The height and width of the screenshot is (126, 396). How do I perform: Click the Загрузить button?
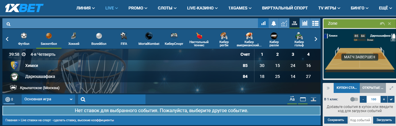tap(384, 120)
